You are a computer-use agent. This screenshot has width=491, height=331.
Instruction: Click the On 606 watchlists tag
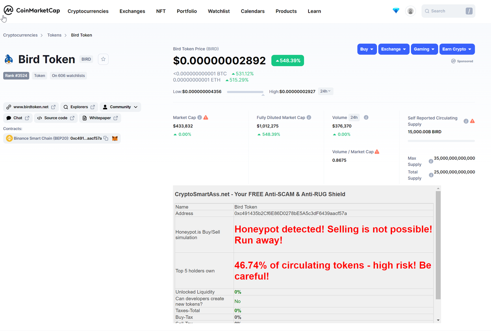point(68,76)
